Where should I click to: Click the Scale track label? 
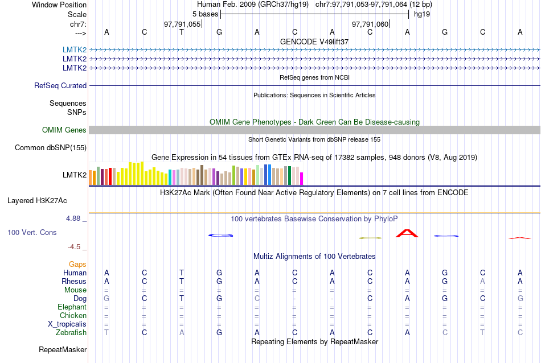pyautogui.click(x=77, y=14)
